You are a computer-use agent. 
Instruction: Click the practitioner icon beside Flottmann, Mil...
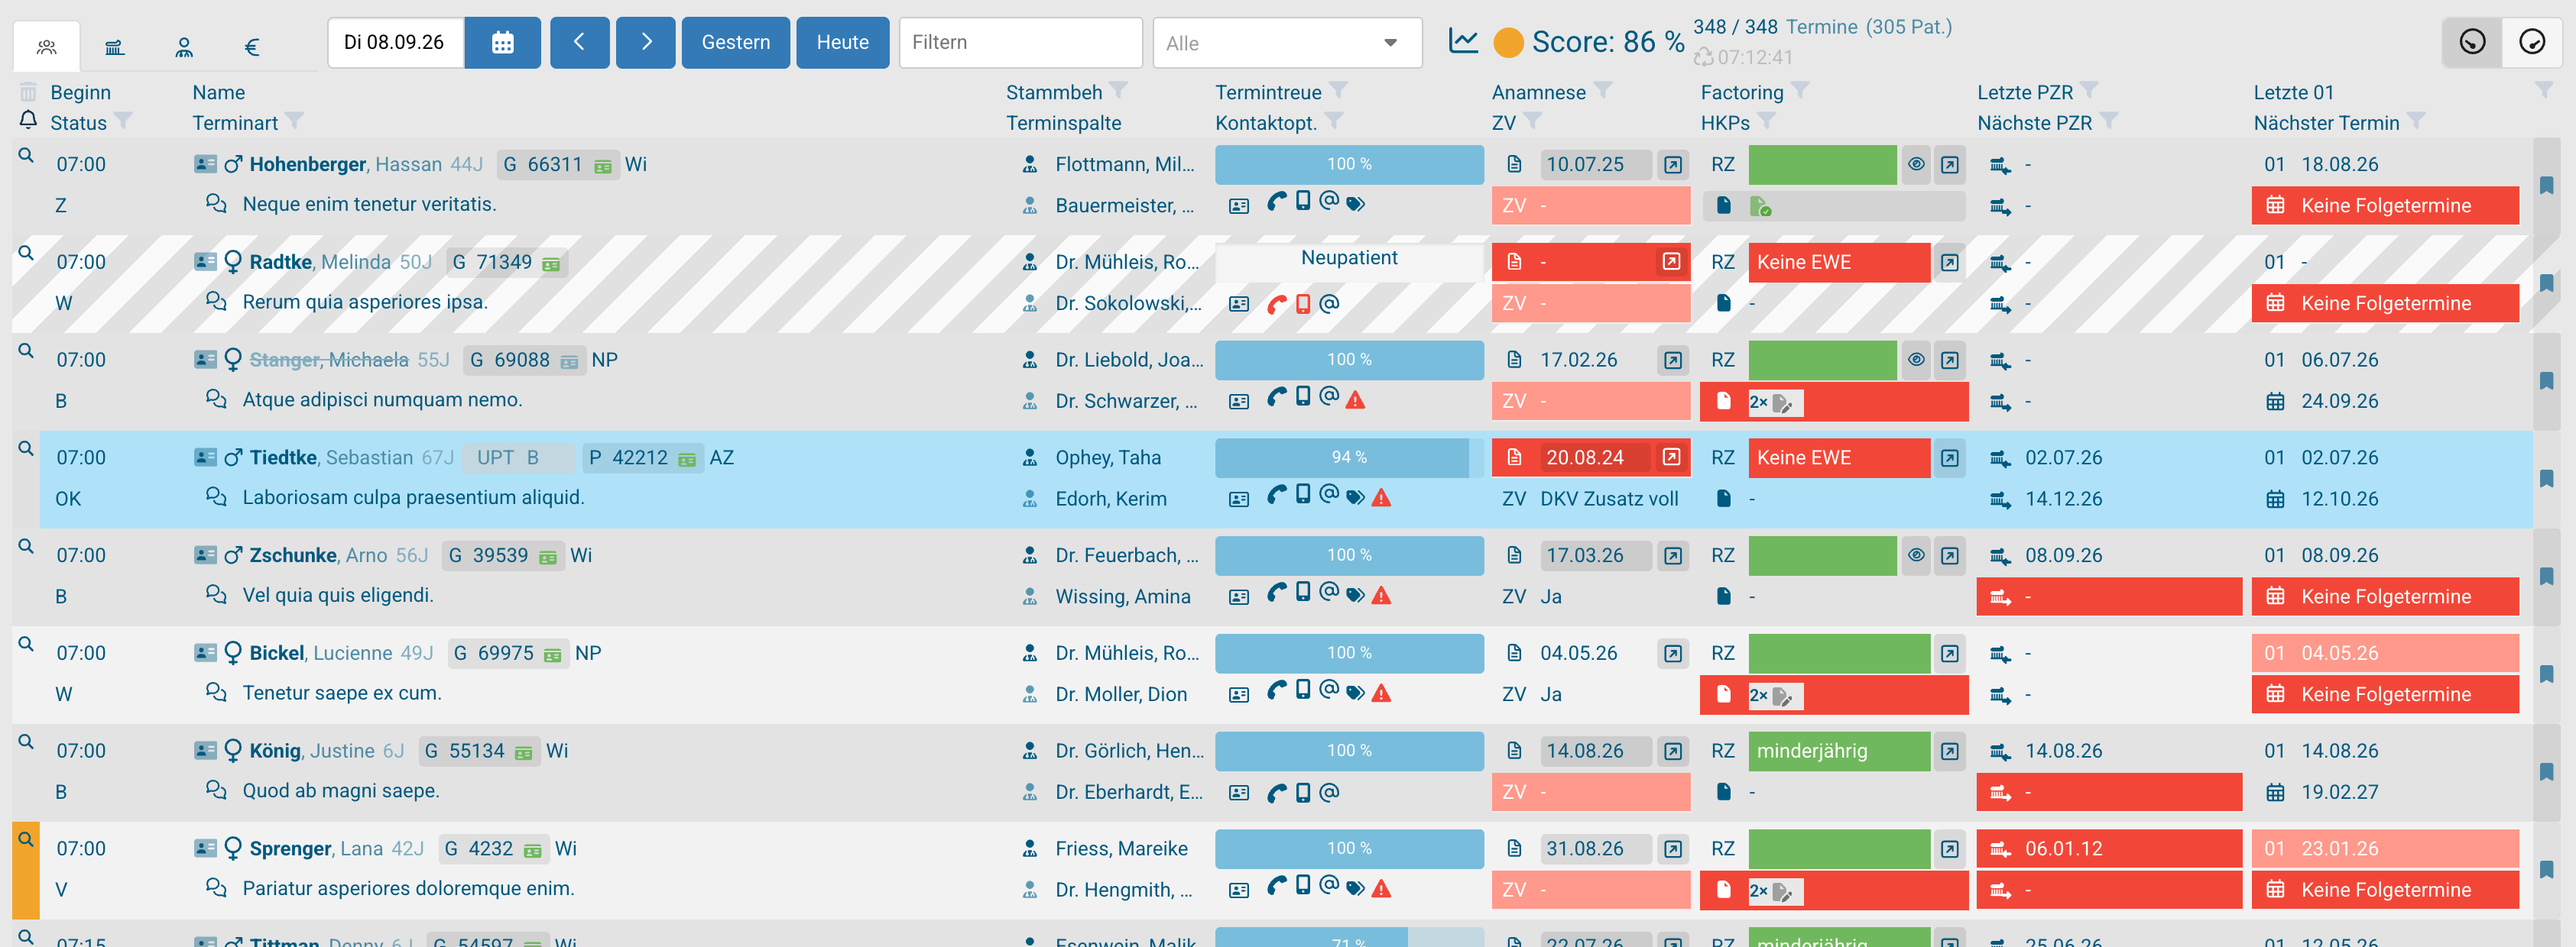(1029, 165)
